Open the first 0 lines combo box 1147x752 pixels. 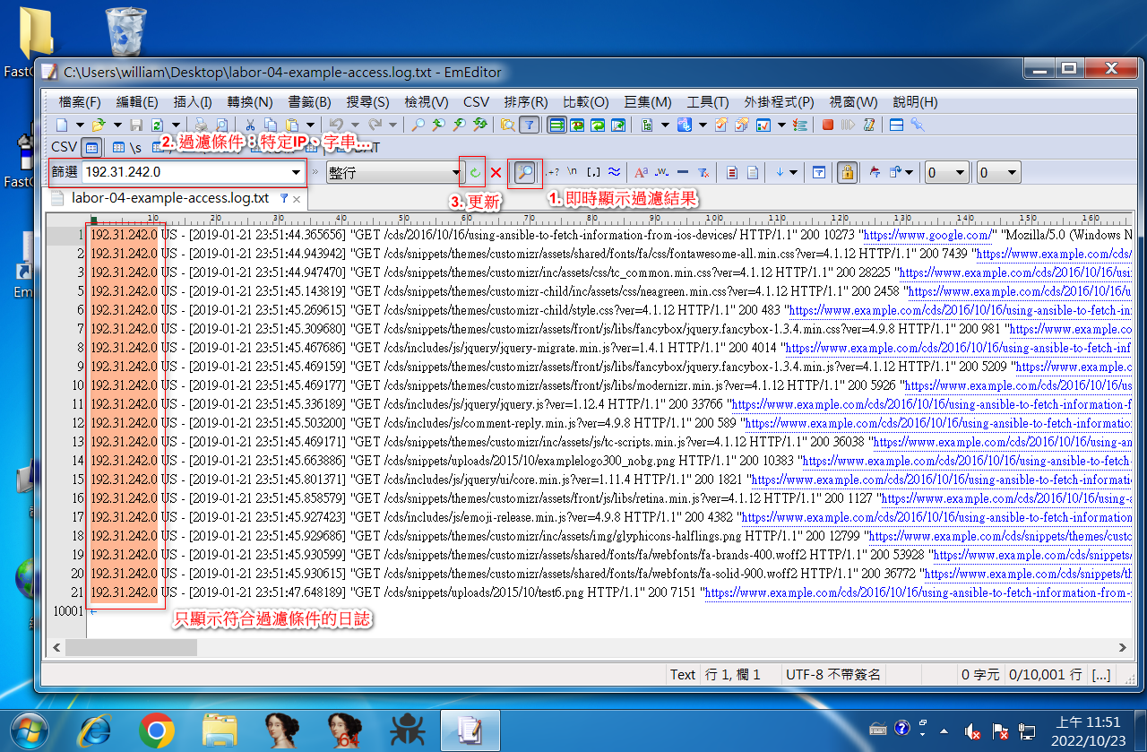[x=947, y=172]
